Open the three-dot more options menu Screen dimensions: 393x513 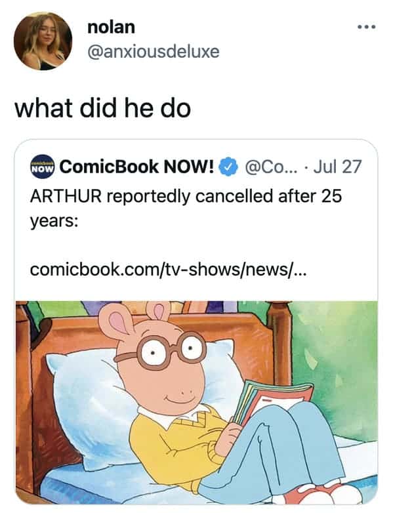(x=367, y=27)
